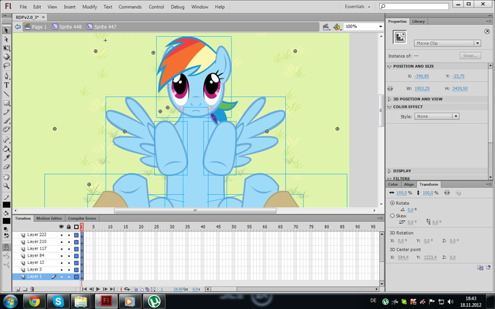Open the Commands menu
Screen dimensions: 495x309
point(130,7)
